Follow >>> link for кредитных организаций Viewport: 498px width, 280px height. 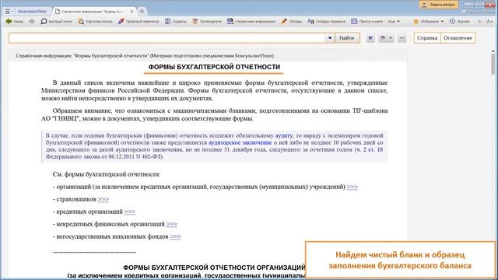tap(130, 212)
